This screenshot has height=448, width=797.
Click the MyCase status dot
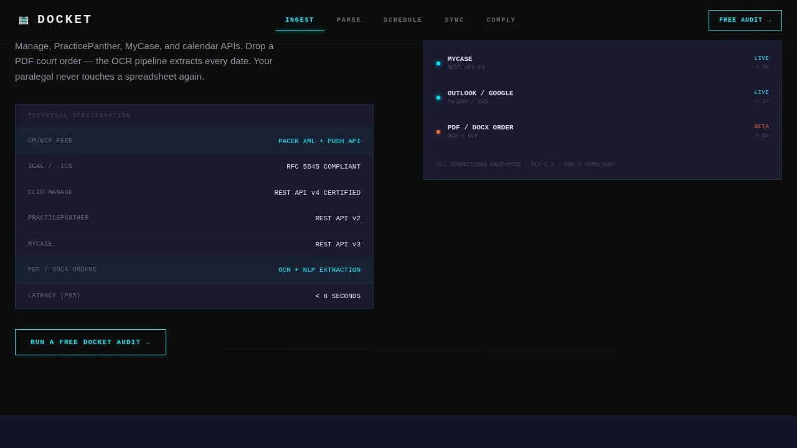pyautogui.click(x=438, y=63)
